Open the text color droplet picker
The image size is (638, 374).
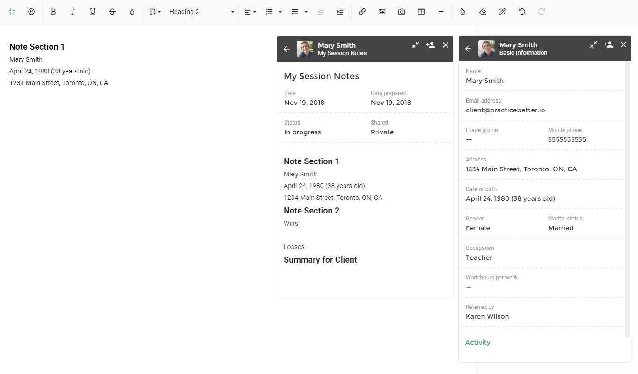click(x=132, y=12)
